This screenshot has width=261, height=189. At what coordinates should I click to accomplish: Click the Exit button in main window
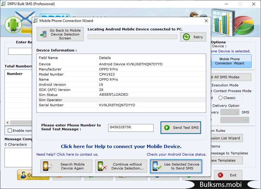[x=228, y=175]
